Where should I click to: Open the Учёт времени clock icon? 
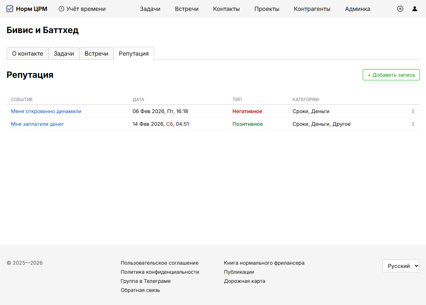pyautogui.click(x=61, y=9)
